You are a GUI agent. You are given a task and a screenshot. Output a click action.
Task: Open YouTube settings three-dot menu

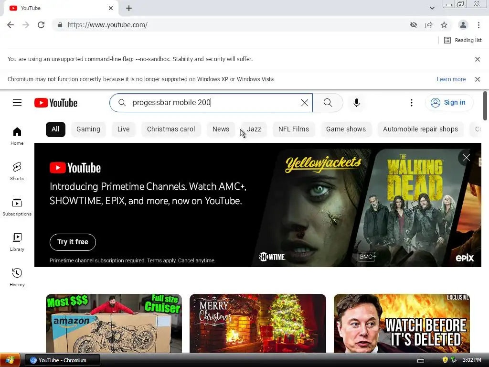pos(411,103)
